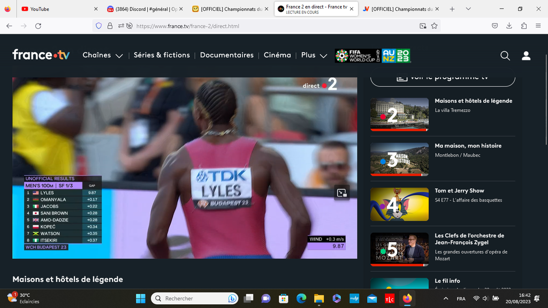Toggle picture-in-picture on the video player
Screen dimensions: 548x308
pos(341,192)
